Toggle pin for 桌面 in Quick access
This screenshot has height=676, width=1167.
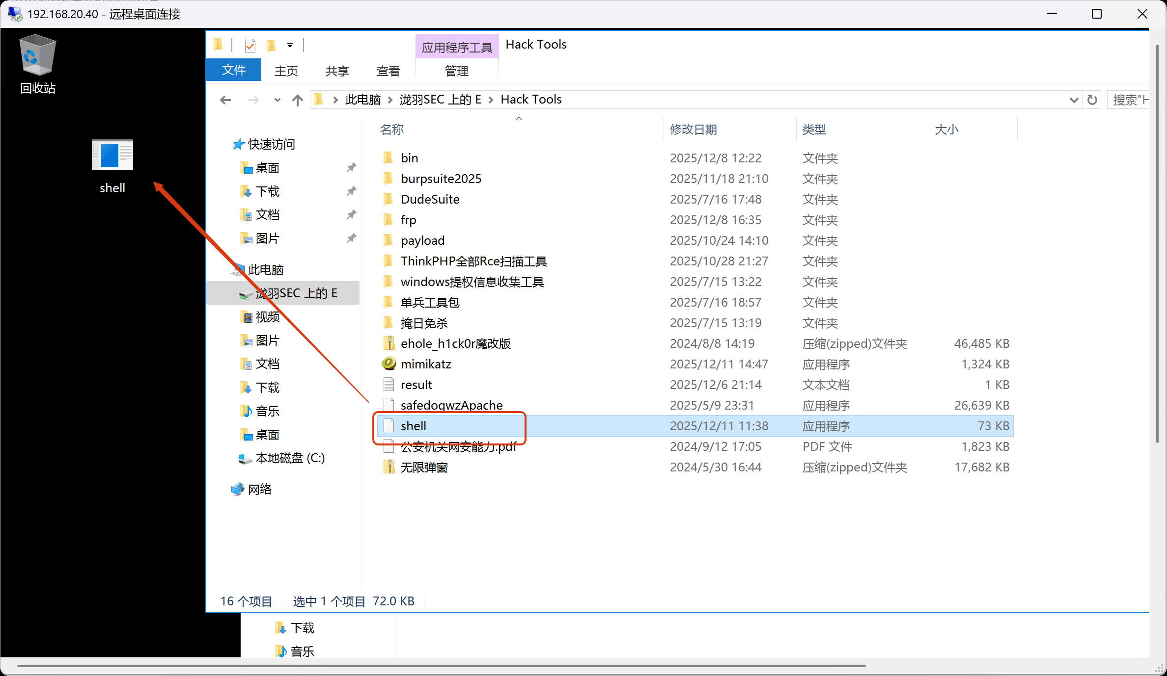coord(351,168)
